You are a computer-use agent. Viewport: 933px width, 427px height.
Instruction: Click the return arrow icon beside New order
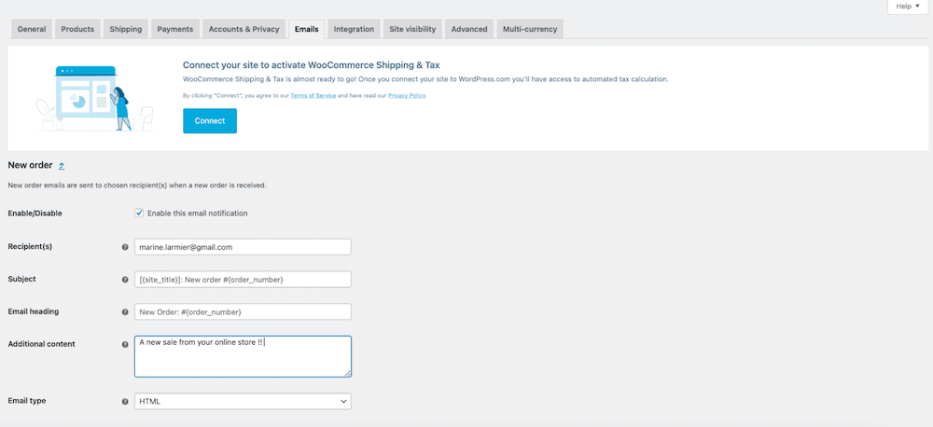pyautogui.click(x=62, y=166)
